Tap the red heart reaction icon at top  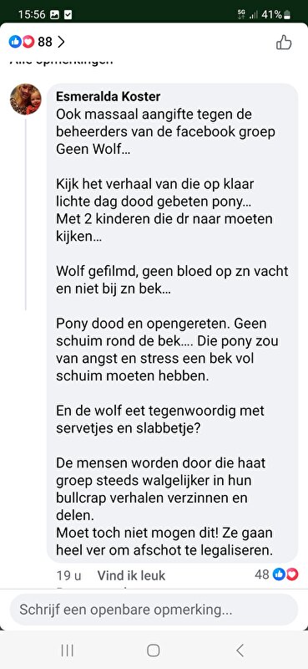tap(28, 42)
